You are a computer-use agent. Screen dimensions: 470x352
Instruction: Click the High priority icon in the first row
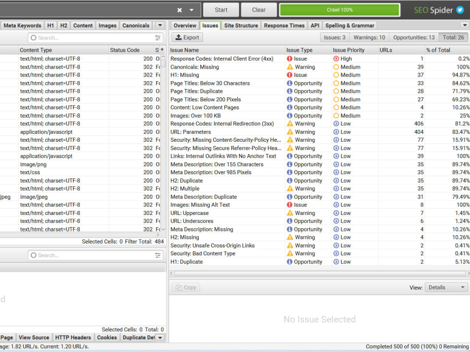[x=336, y=59]
